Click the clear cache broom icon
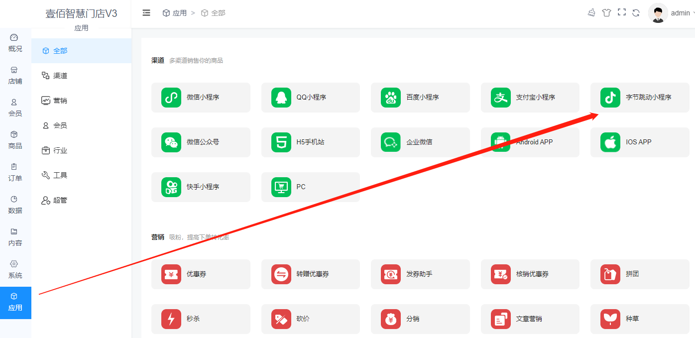 (x=591, y=13)
